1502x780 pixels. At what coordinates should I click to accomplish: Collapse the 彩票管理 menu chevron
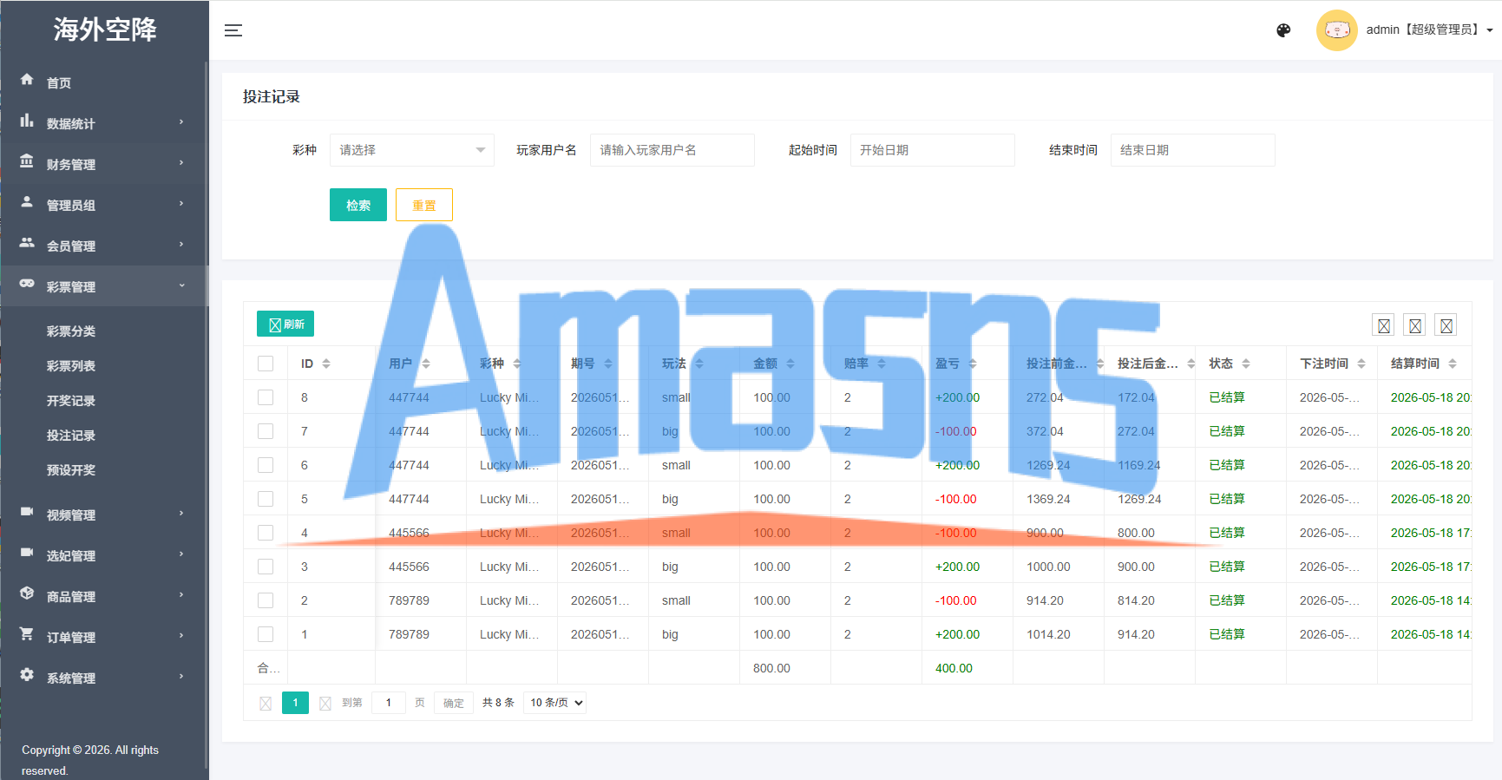tap(181, 285)
